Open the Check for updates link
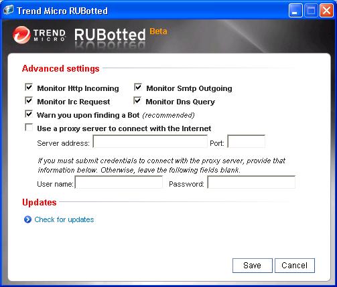Screen dimensions: 337x287 coord(64,219)
